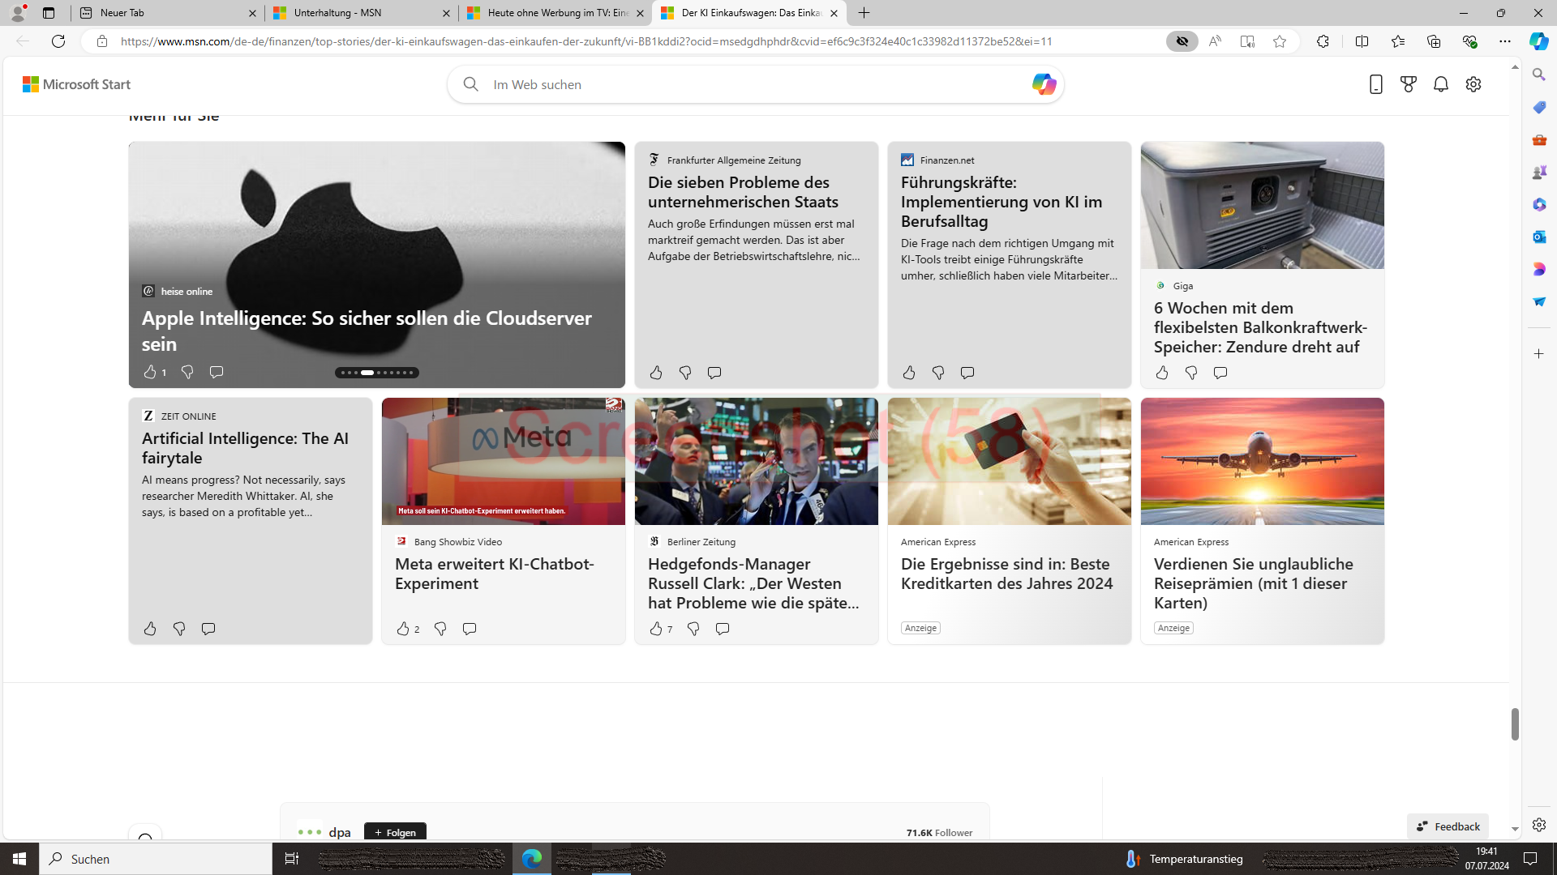The height and width of the screenshot is (875, 1557).
Task: Open Edge Settings and more menu
Action: point(1505,41)
